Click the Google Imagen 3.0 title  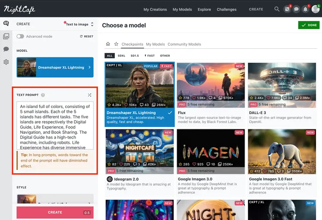[195, 179]
